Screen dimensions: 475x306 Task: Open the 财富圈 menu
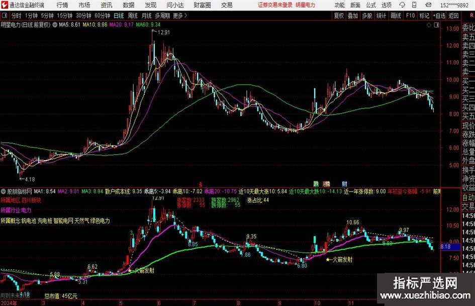tap(202, 5)
